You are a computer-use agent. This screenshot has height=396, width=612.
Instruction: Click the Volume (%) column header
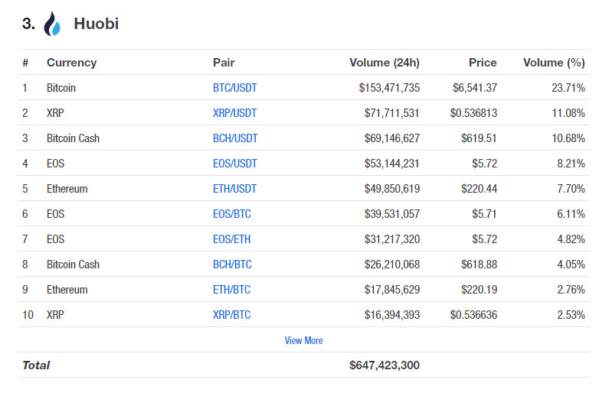click(x=555, y=63)
